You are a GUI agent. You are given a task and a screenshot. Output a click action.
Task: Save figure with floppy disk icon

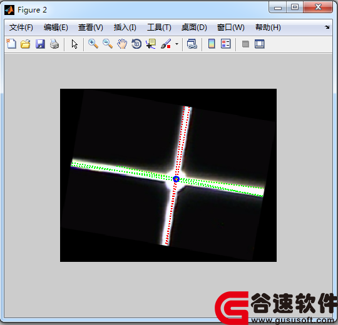click(40, 44)
